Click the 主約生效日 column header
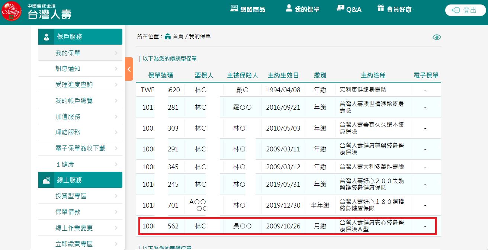This screenshot has height=250, width=488. click(x=283, y=76)
